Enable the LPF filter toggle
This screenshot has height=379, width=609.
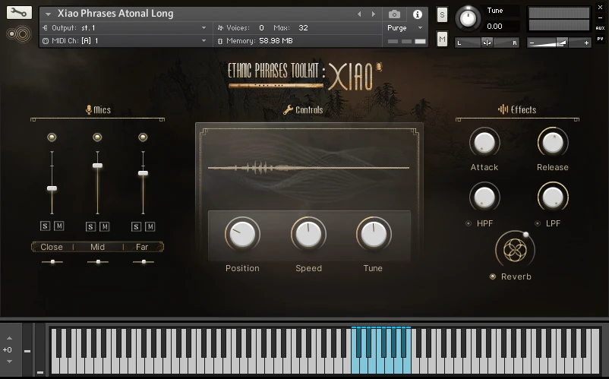click(x=538, y=223)
